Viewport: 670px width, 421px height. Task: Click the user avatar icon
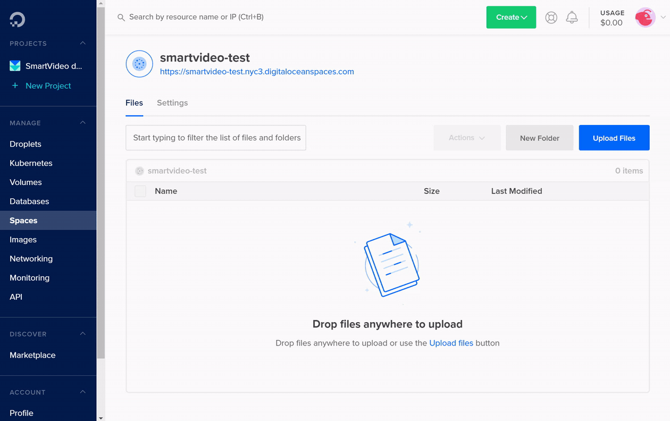(x=645, y=18)
